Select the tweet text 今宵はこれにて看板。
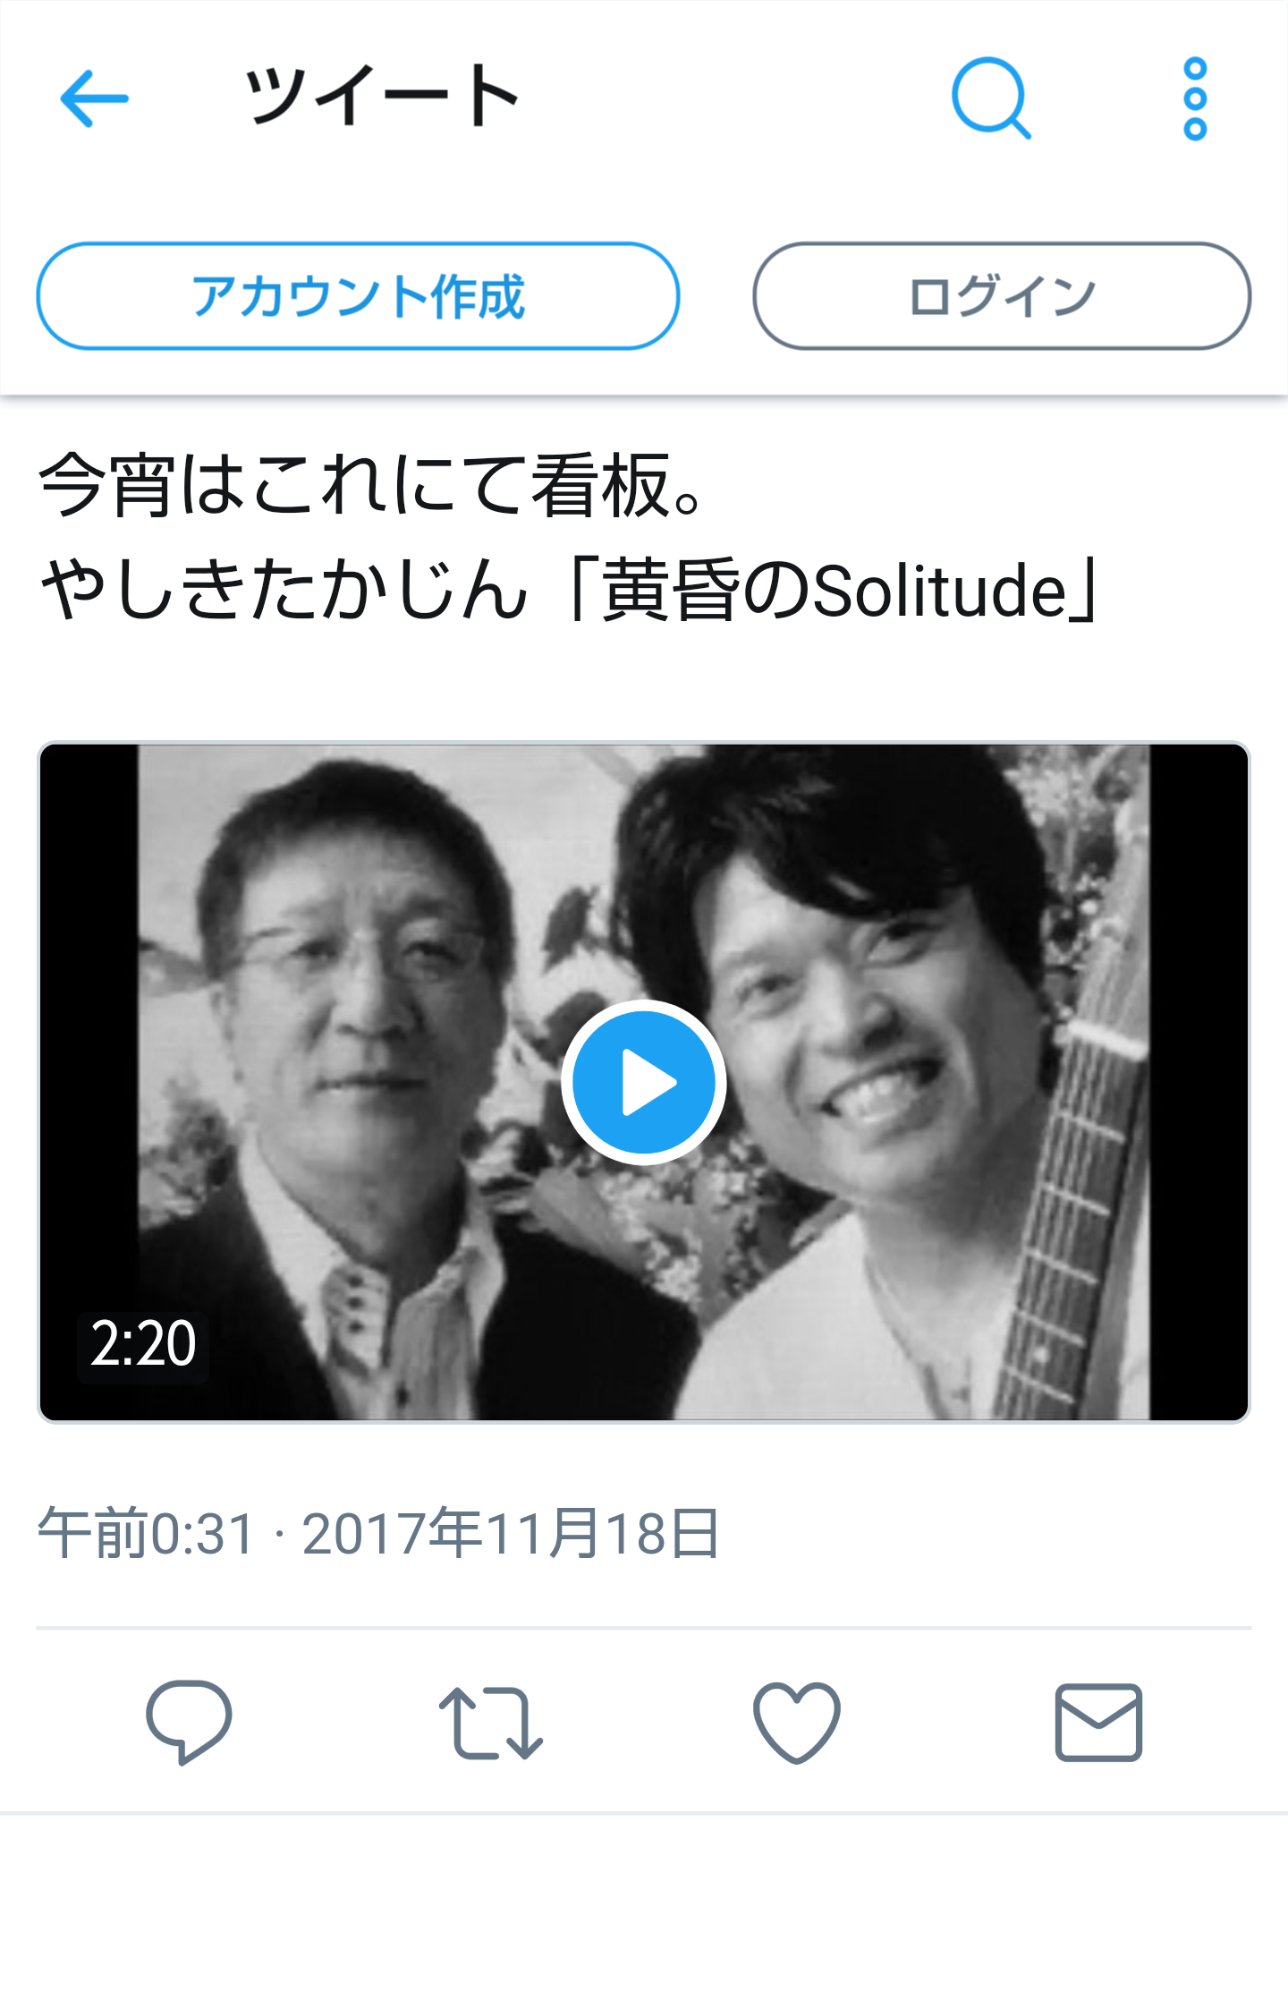1288x2001 pixels. [373, 484]
